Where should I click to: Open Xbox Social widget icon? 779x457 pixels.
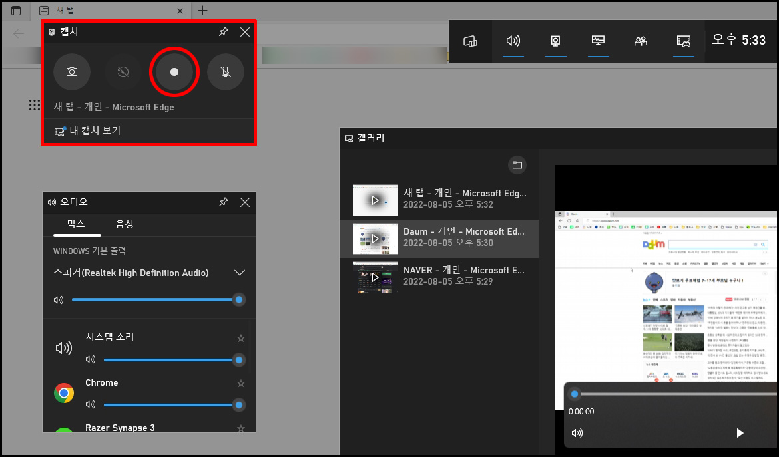coord(641,41)
